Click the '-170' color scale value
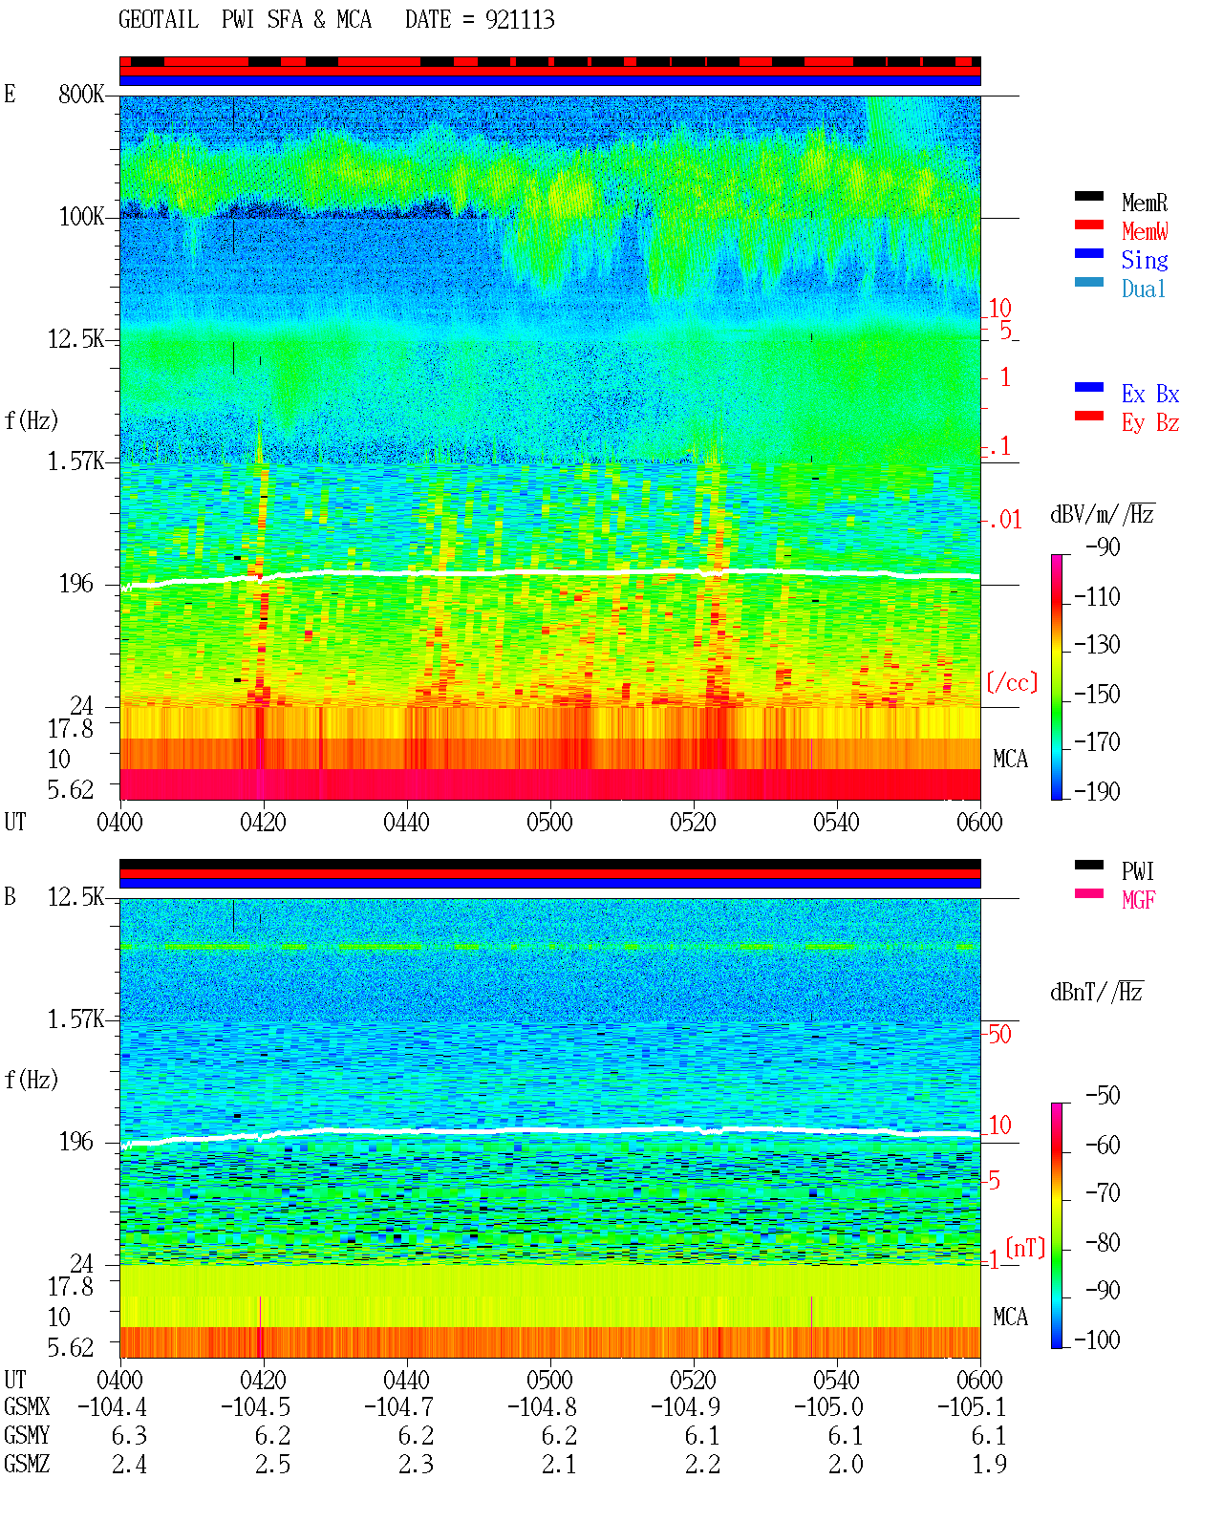This screenshot has height=1522, width=1223. [x=1097, y=742]
